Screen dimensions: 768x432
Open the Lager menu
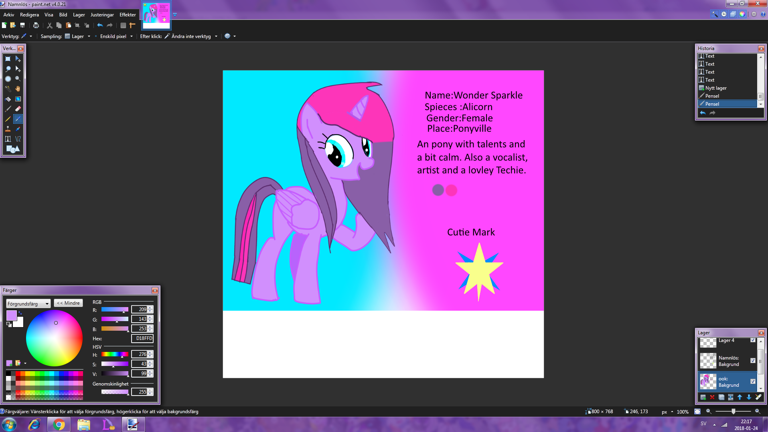[79, 15]
